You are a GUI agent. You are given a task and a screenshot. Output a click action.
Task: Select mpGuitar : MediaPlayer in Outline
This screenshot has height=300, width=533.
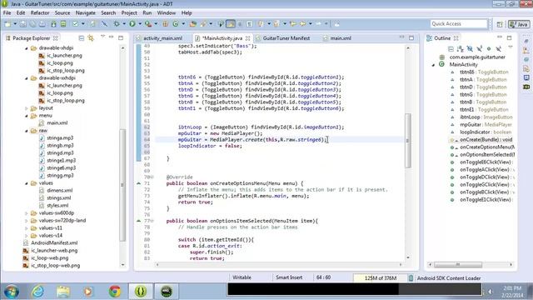[x=486, y=125]
